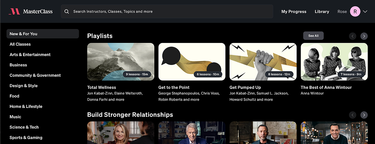Select the Get to the Point thumbnail
This screenshot has height=144, width=375.
click(x=192, y=62)
